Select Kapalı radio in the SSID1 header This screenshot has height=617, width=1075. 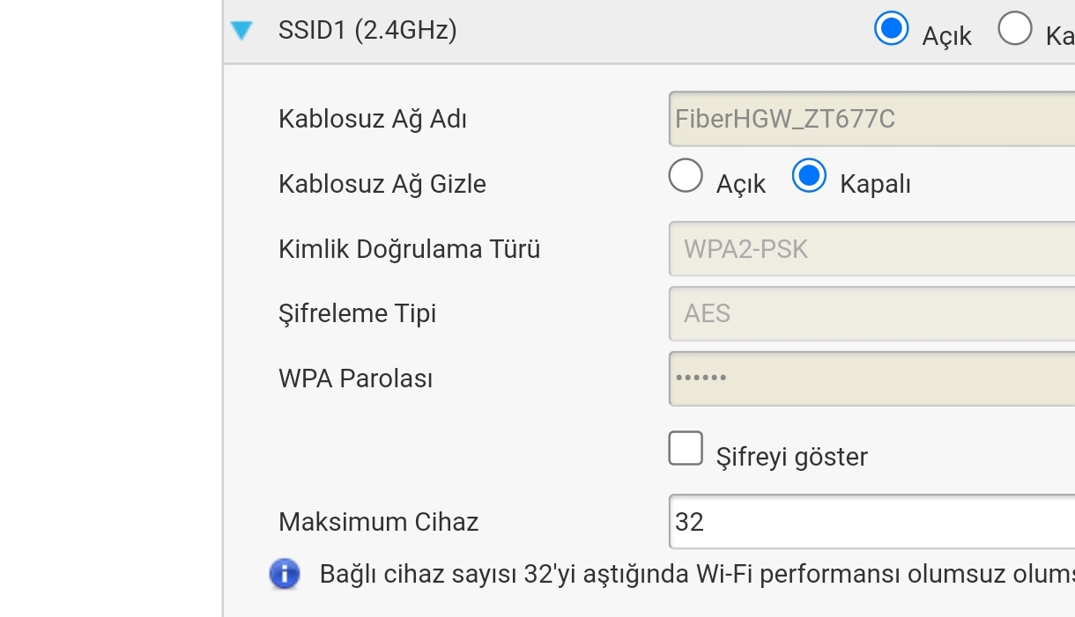(1014, 28)
